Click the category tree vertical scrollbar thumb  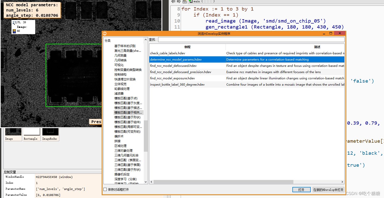pyautogui.click(x=146, y=136)
